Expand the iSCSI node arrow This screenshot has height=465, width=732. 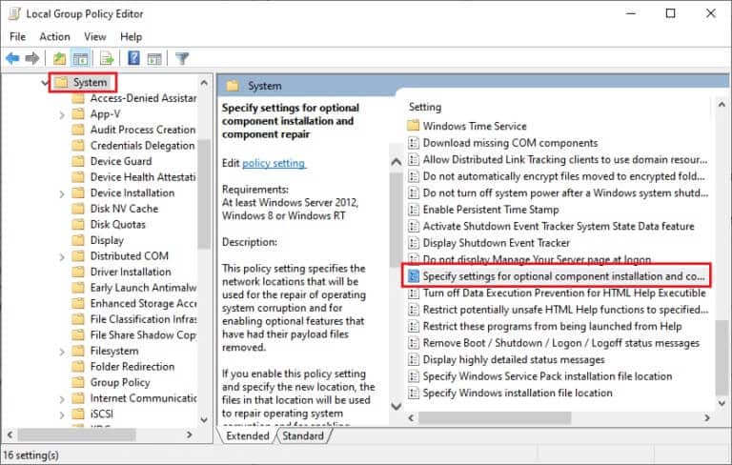pyautogui.click(x=62, y=414)
